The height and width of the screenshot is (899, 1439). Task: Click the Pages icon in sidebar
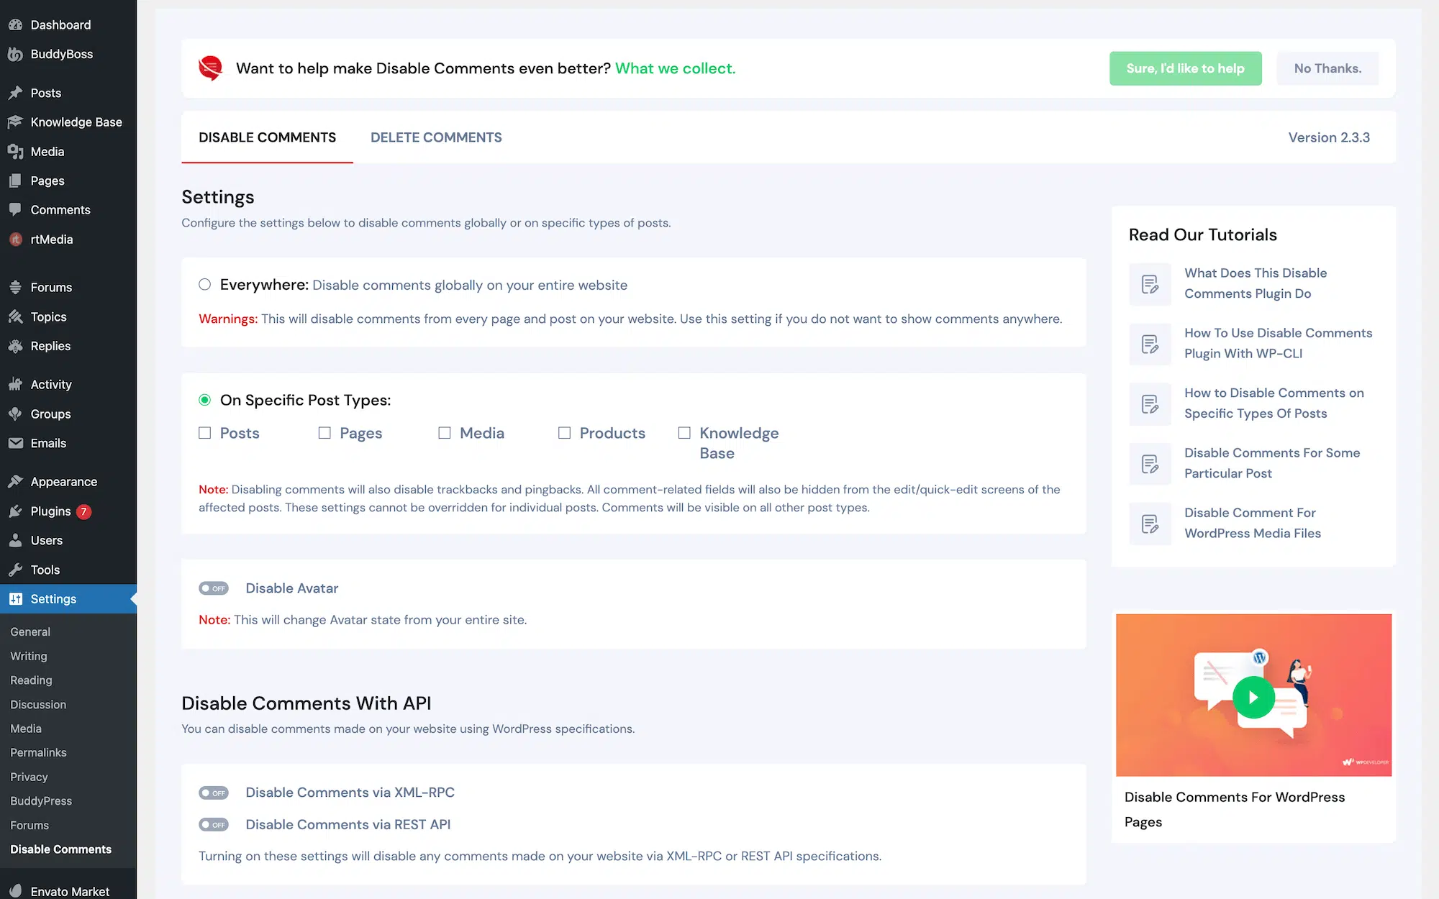click(15, 181)
